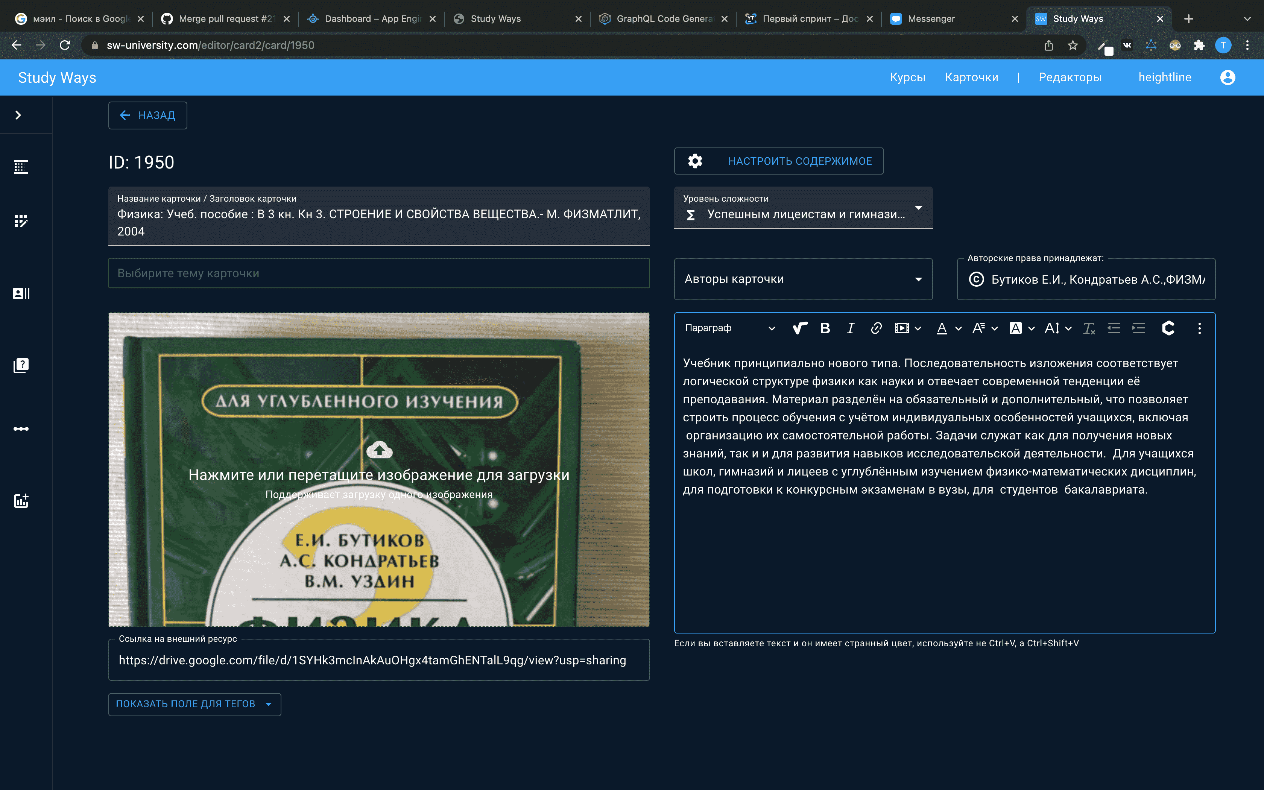Click the image upload area

tap(379, 469)
